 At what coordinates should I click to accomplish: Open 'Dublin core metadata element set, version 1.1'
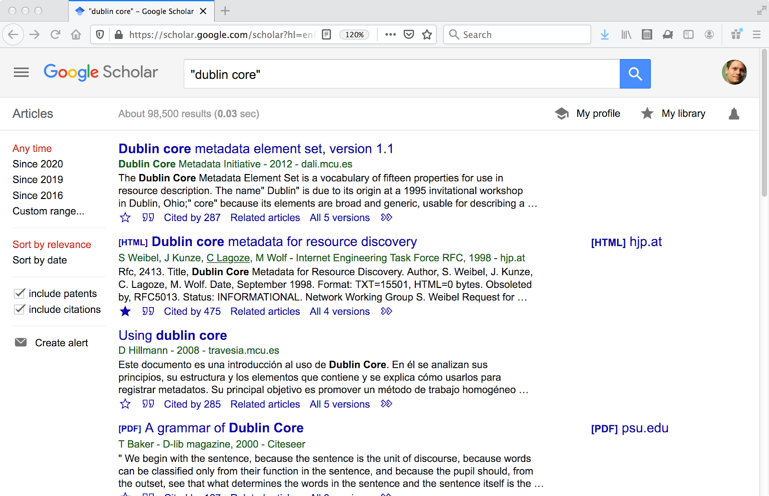[256, 149]
